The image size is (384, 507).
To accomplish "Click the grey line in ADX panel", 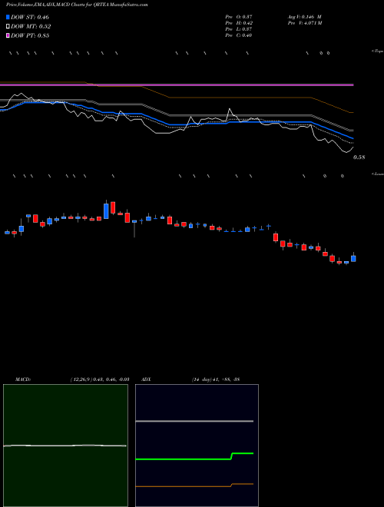I will (x=194, y=421).
